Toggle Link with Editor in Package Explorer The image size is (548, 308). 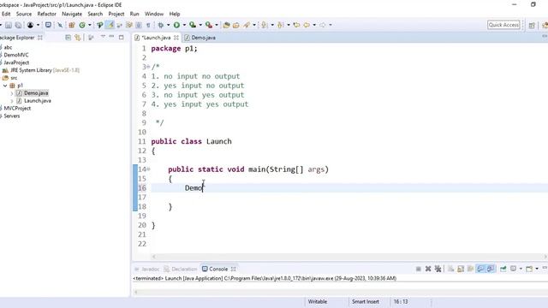[78, 38]
